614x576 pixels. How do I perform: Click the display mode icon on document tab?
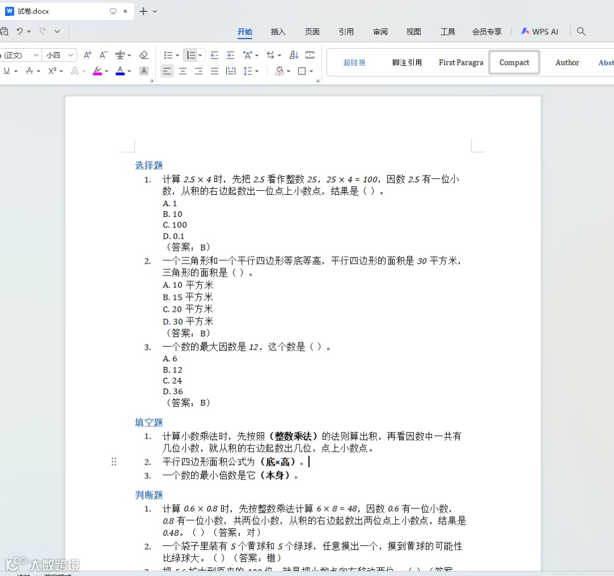coord(113,11)
